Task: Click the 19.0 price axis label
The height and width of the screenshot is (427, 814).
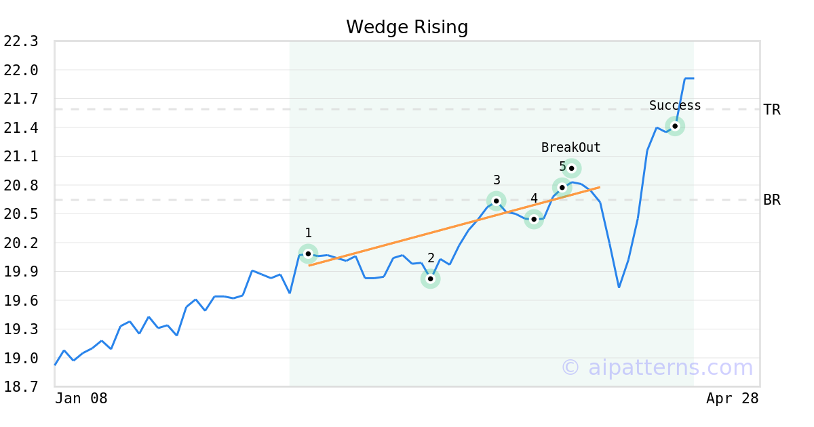Action: click(x=21, y=358)
